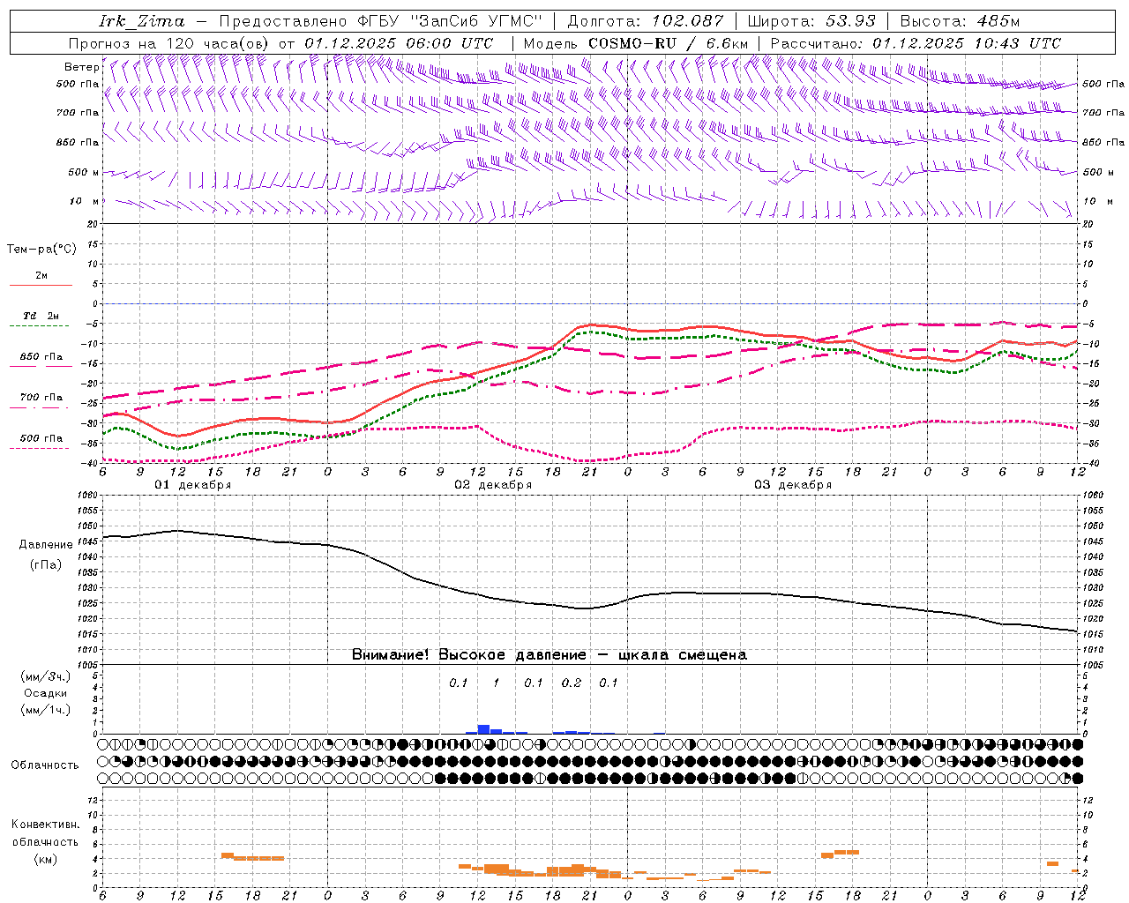Click 'Внимание! Высокое давление' scale warning

(468, 655)
